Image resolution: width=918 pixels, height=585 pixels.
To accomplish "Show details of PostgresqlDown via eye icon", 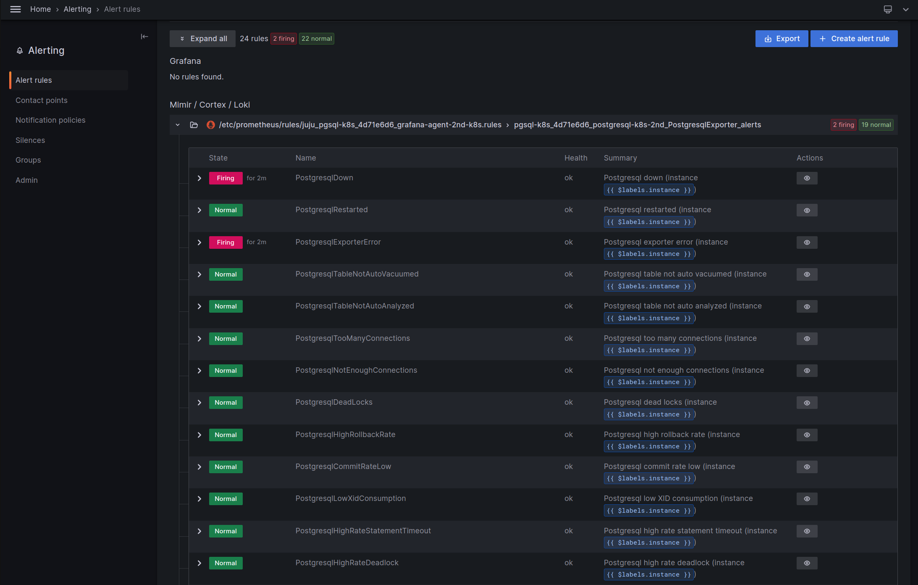I will (x=806, y=178).
